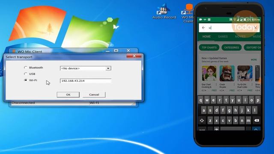Tap the r key on phone keyboard
Screen dimensions: 274x154
click(220, 100)
